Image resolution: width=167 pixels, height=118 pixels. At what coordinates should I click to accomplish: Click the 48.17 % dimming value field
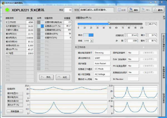pyautogui.click(x=153, y=24)
